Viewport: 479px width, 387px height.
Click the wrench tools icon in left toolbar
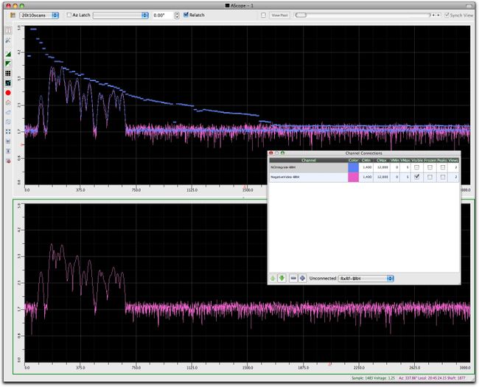[8, 41]
